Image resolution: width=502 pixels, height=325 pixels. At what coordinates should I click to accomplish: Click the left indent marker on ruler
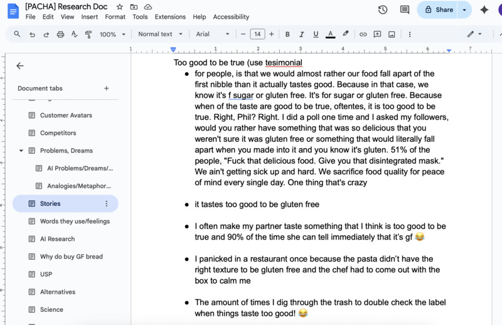pyautogui.click(x=173, y=50)
